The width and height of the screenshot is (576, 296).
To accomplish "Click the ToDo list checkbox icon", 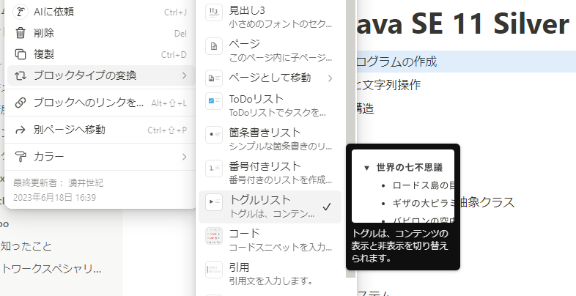I will point(214,101).
